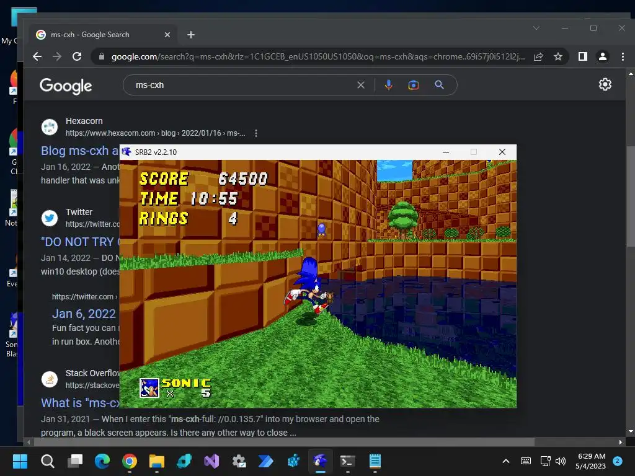Open the Chrome tab search chevron
The height and width of the screenshot is (476, 635).
coord(536,28)
